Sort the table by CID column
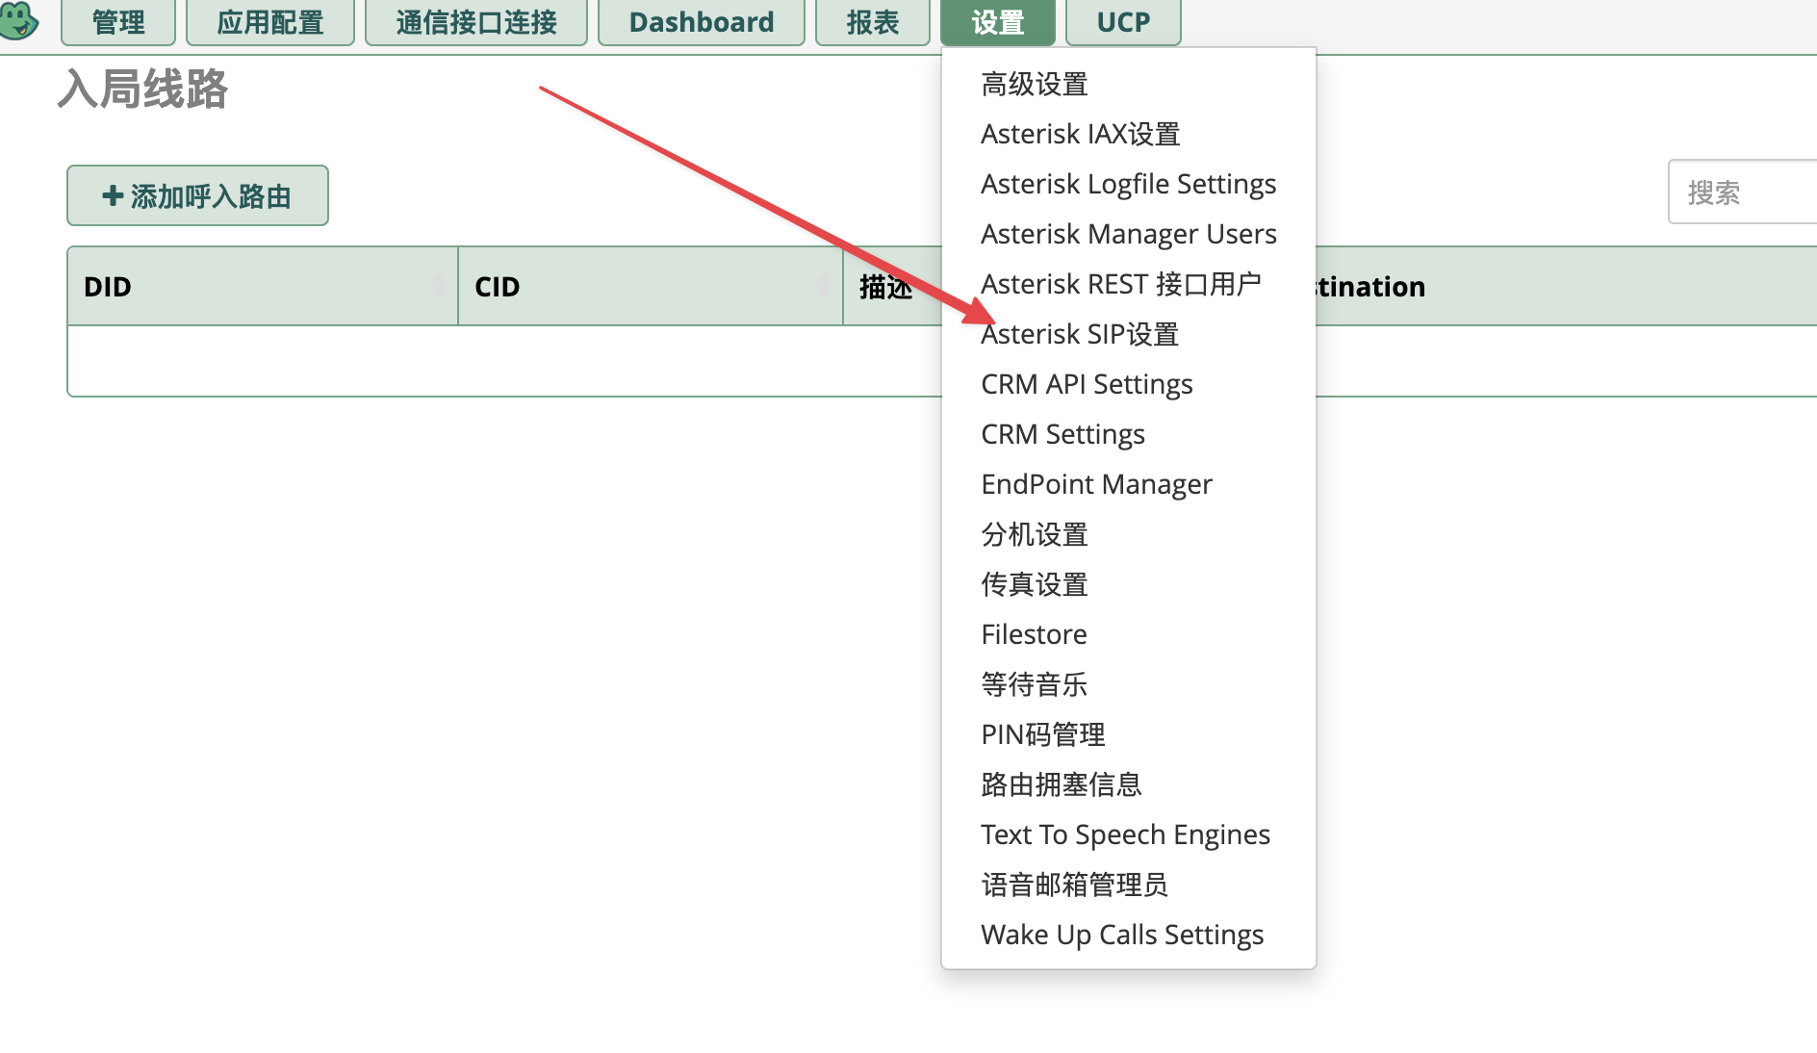The height and width of the screenshot is (1053, 1817). click(651, 286)
